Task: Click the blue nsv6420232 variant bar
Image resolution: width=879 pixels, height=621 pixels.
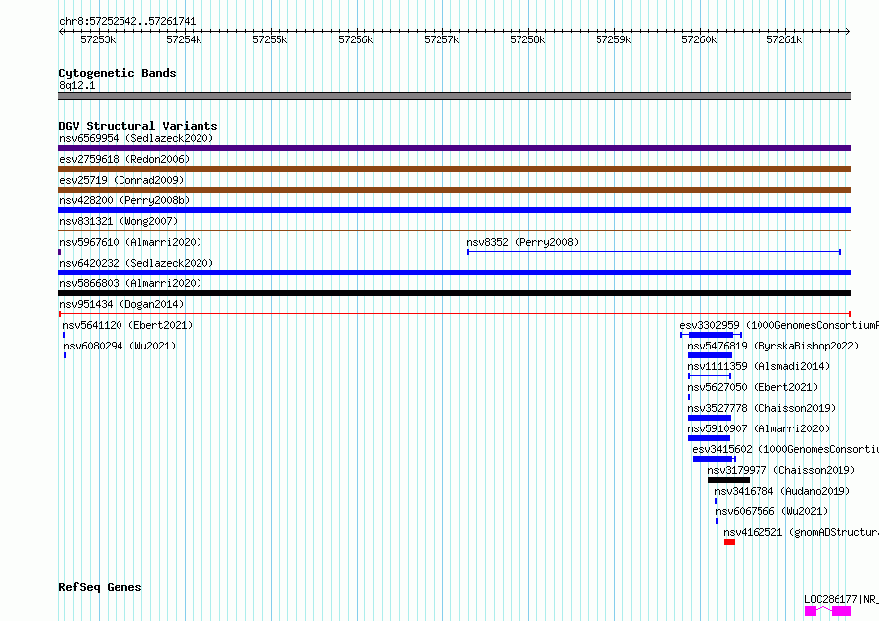Action: pyautogui.click(x=454, y=272)
